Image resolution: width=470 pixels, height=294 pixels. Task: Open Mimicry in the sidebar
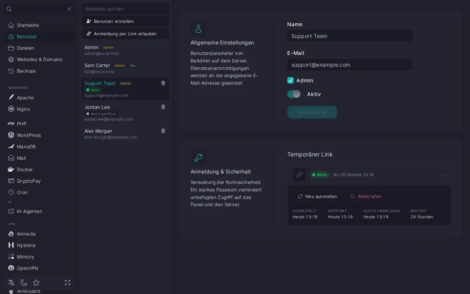[39, 257]
